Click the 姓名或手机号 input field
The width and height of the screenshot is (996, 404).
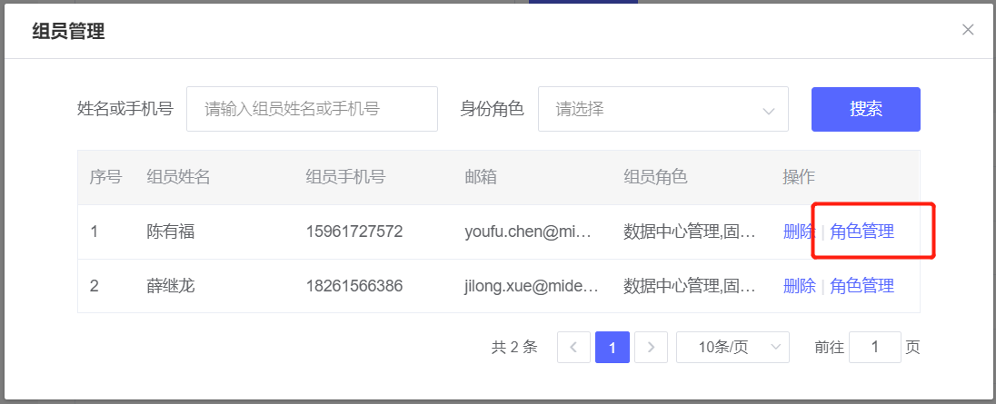click(x=312, y=110)
